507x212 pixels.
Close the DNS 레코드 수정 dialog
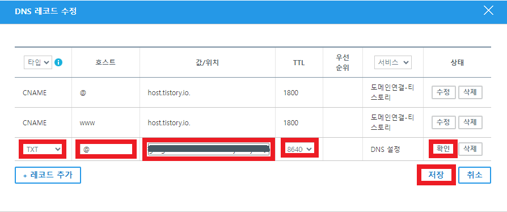coord(488,11)
